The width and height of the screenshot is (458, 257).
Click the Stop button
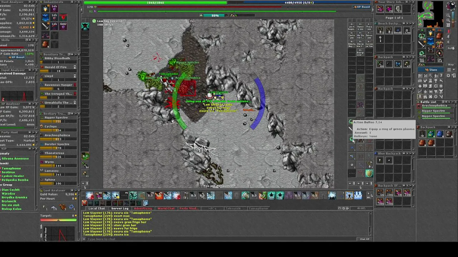click(x=451, y=65)
